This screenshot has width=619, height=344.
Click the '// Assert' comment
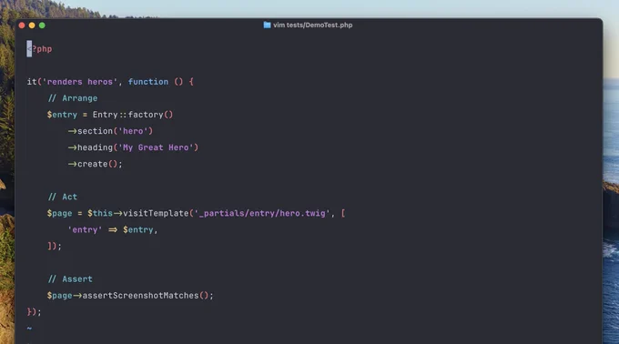point(70,279)
